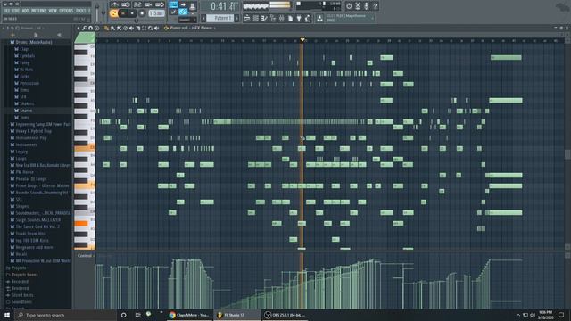Select the Snares folder in browser
571x321 pixels.
click(x=26, y=111)
